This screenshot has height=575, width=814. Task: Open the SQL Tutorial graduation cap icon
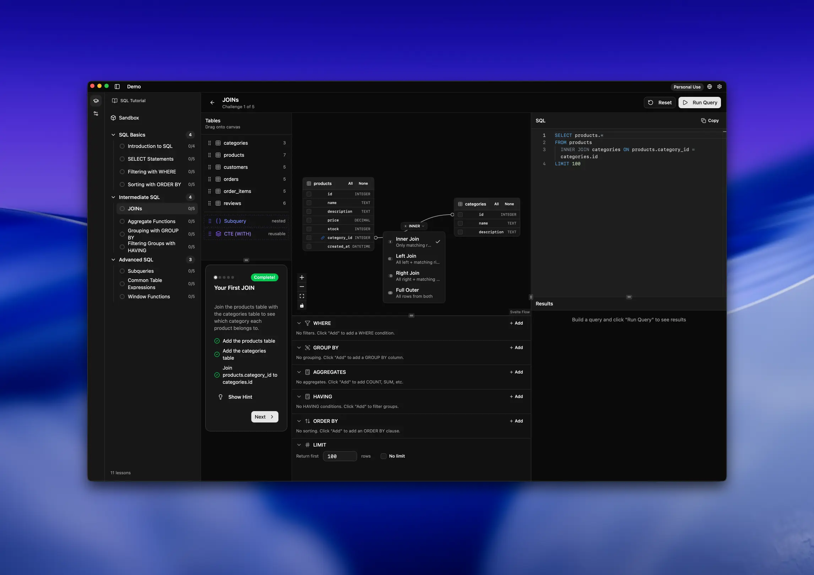(x=96, y=101)
